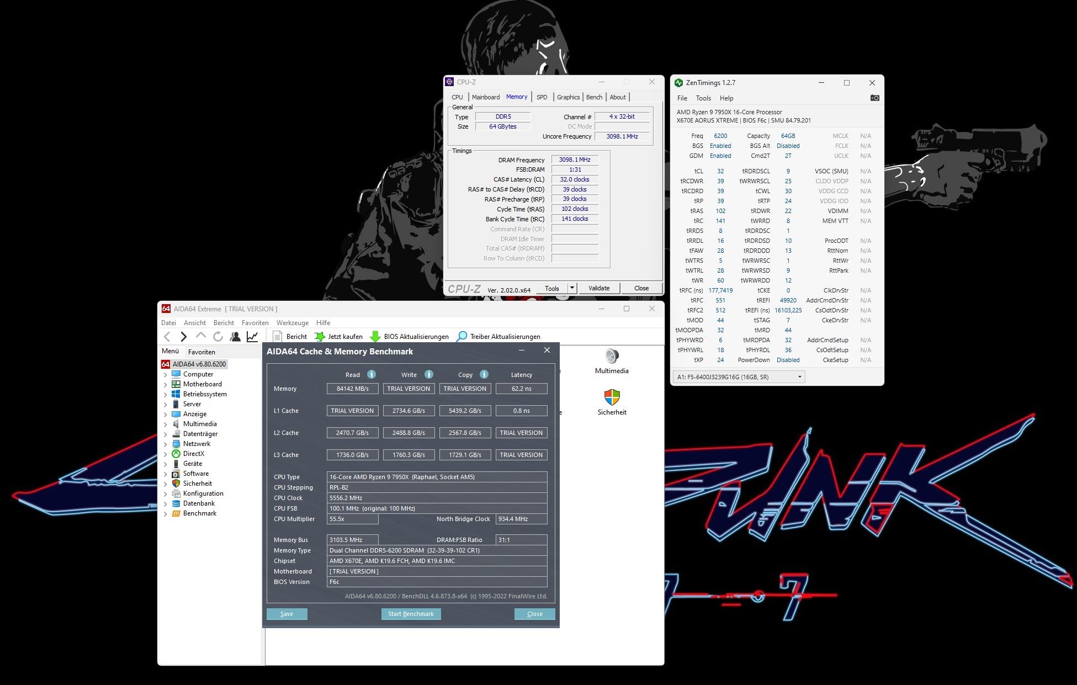Select Betriebssystem in AIDA64 tree
1077x685 pixels.
(x=205, y=394)
